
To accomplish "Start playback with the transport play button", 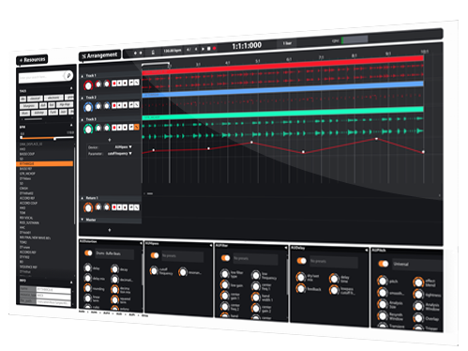I will click(x=203, y=49).
